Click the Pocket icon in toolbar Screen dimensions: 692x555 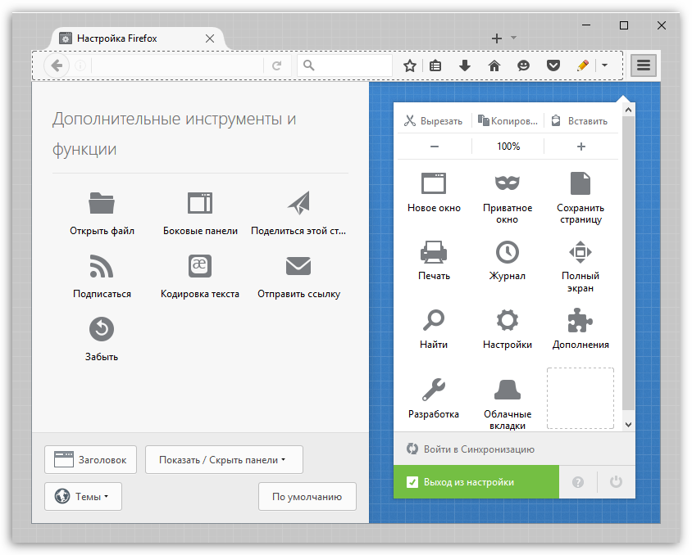[553, 65]
